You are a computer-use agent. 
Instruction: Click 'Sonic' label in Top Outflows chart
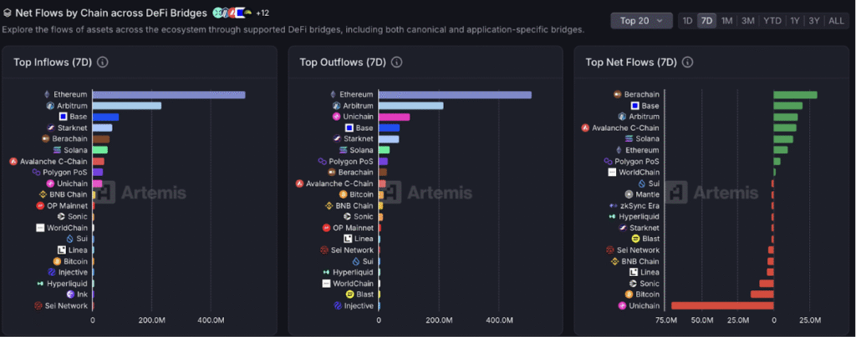click(364, 217)
